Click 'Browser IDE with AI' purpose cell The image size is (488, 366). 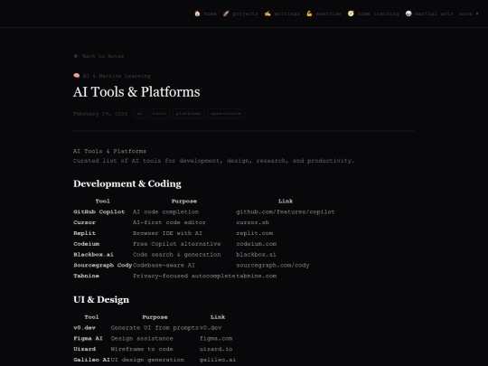167,233
